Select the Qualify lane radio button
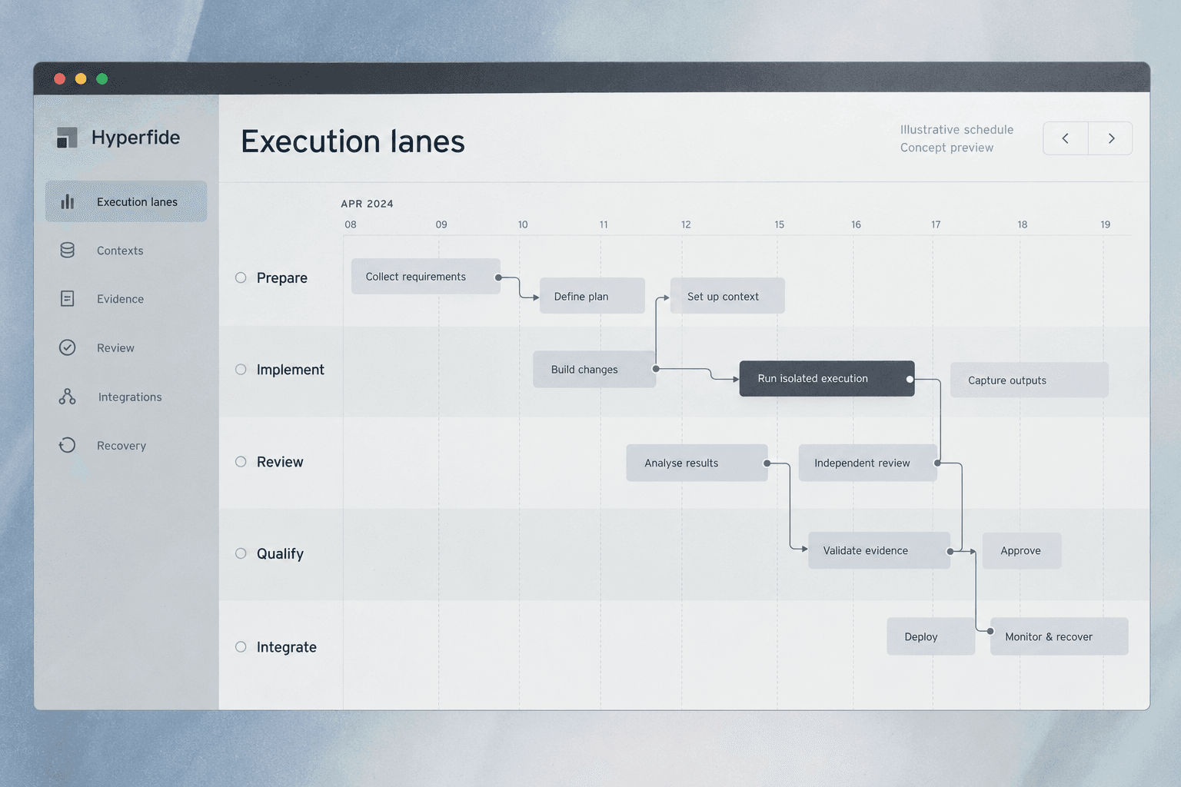The image size is (1181, 787). (241, 553)
